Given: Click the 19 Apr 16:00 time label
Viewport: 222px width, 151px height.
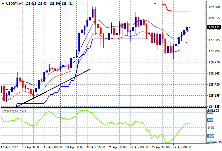Looking at the screenshot, I should click(96, 147).
